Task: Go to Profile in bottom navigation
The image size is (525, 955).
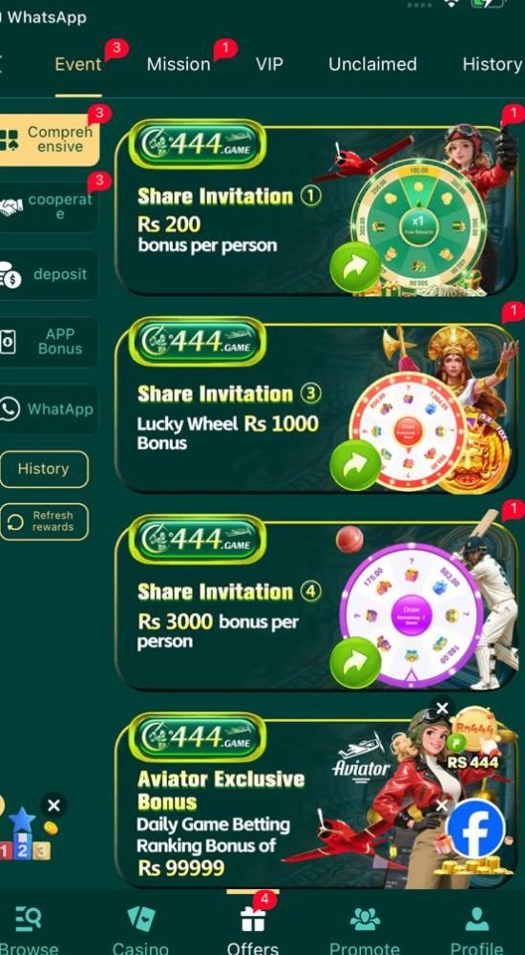Action: point(477,919)
